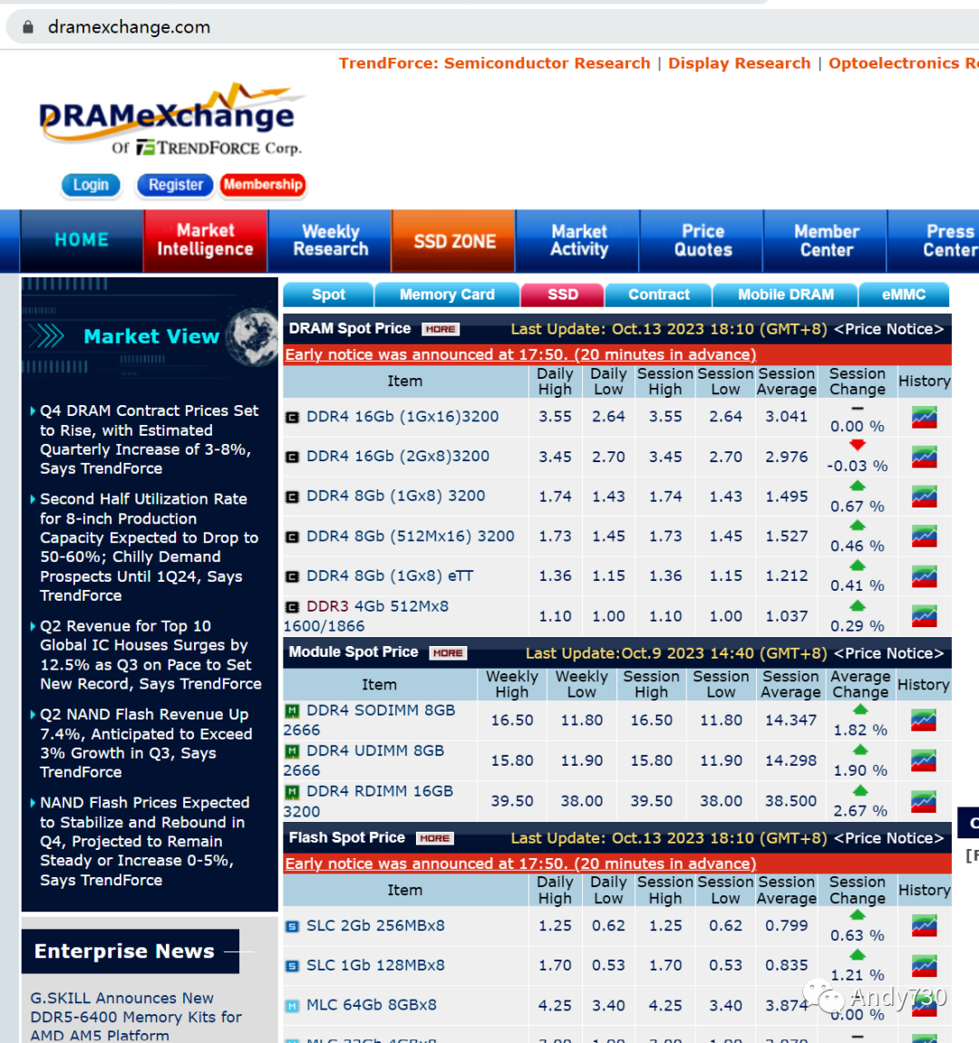This screenshot has width=979, height=1043.
Task: Click chip icon beside DDR4 8Gb (1Gx8) eTT
Action: [x=292, y=576]
